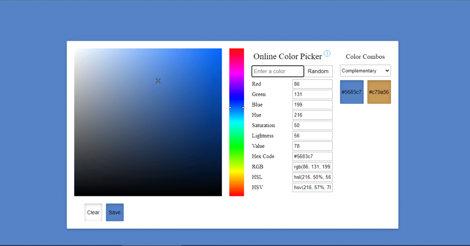The width and height of the screenshot is (470, 246).
Task: Click the Color Combos heading
Action: click(x=365, y=56)
